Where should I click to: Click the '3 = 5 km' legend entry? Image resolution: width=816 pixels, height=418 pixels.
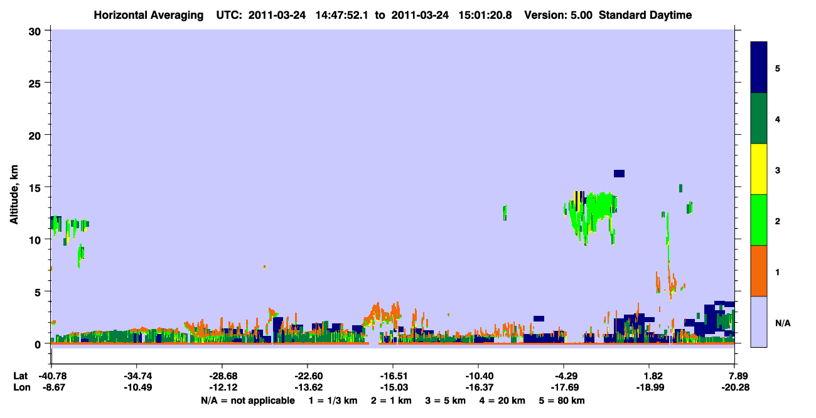[x=446, y=400]
